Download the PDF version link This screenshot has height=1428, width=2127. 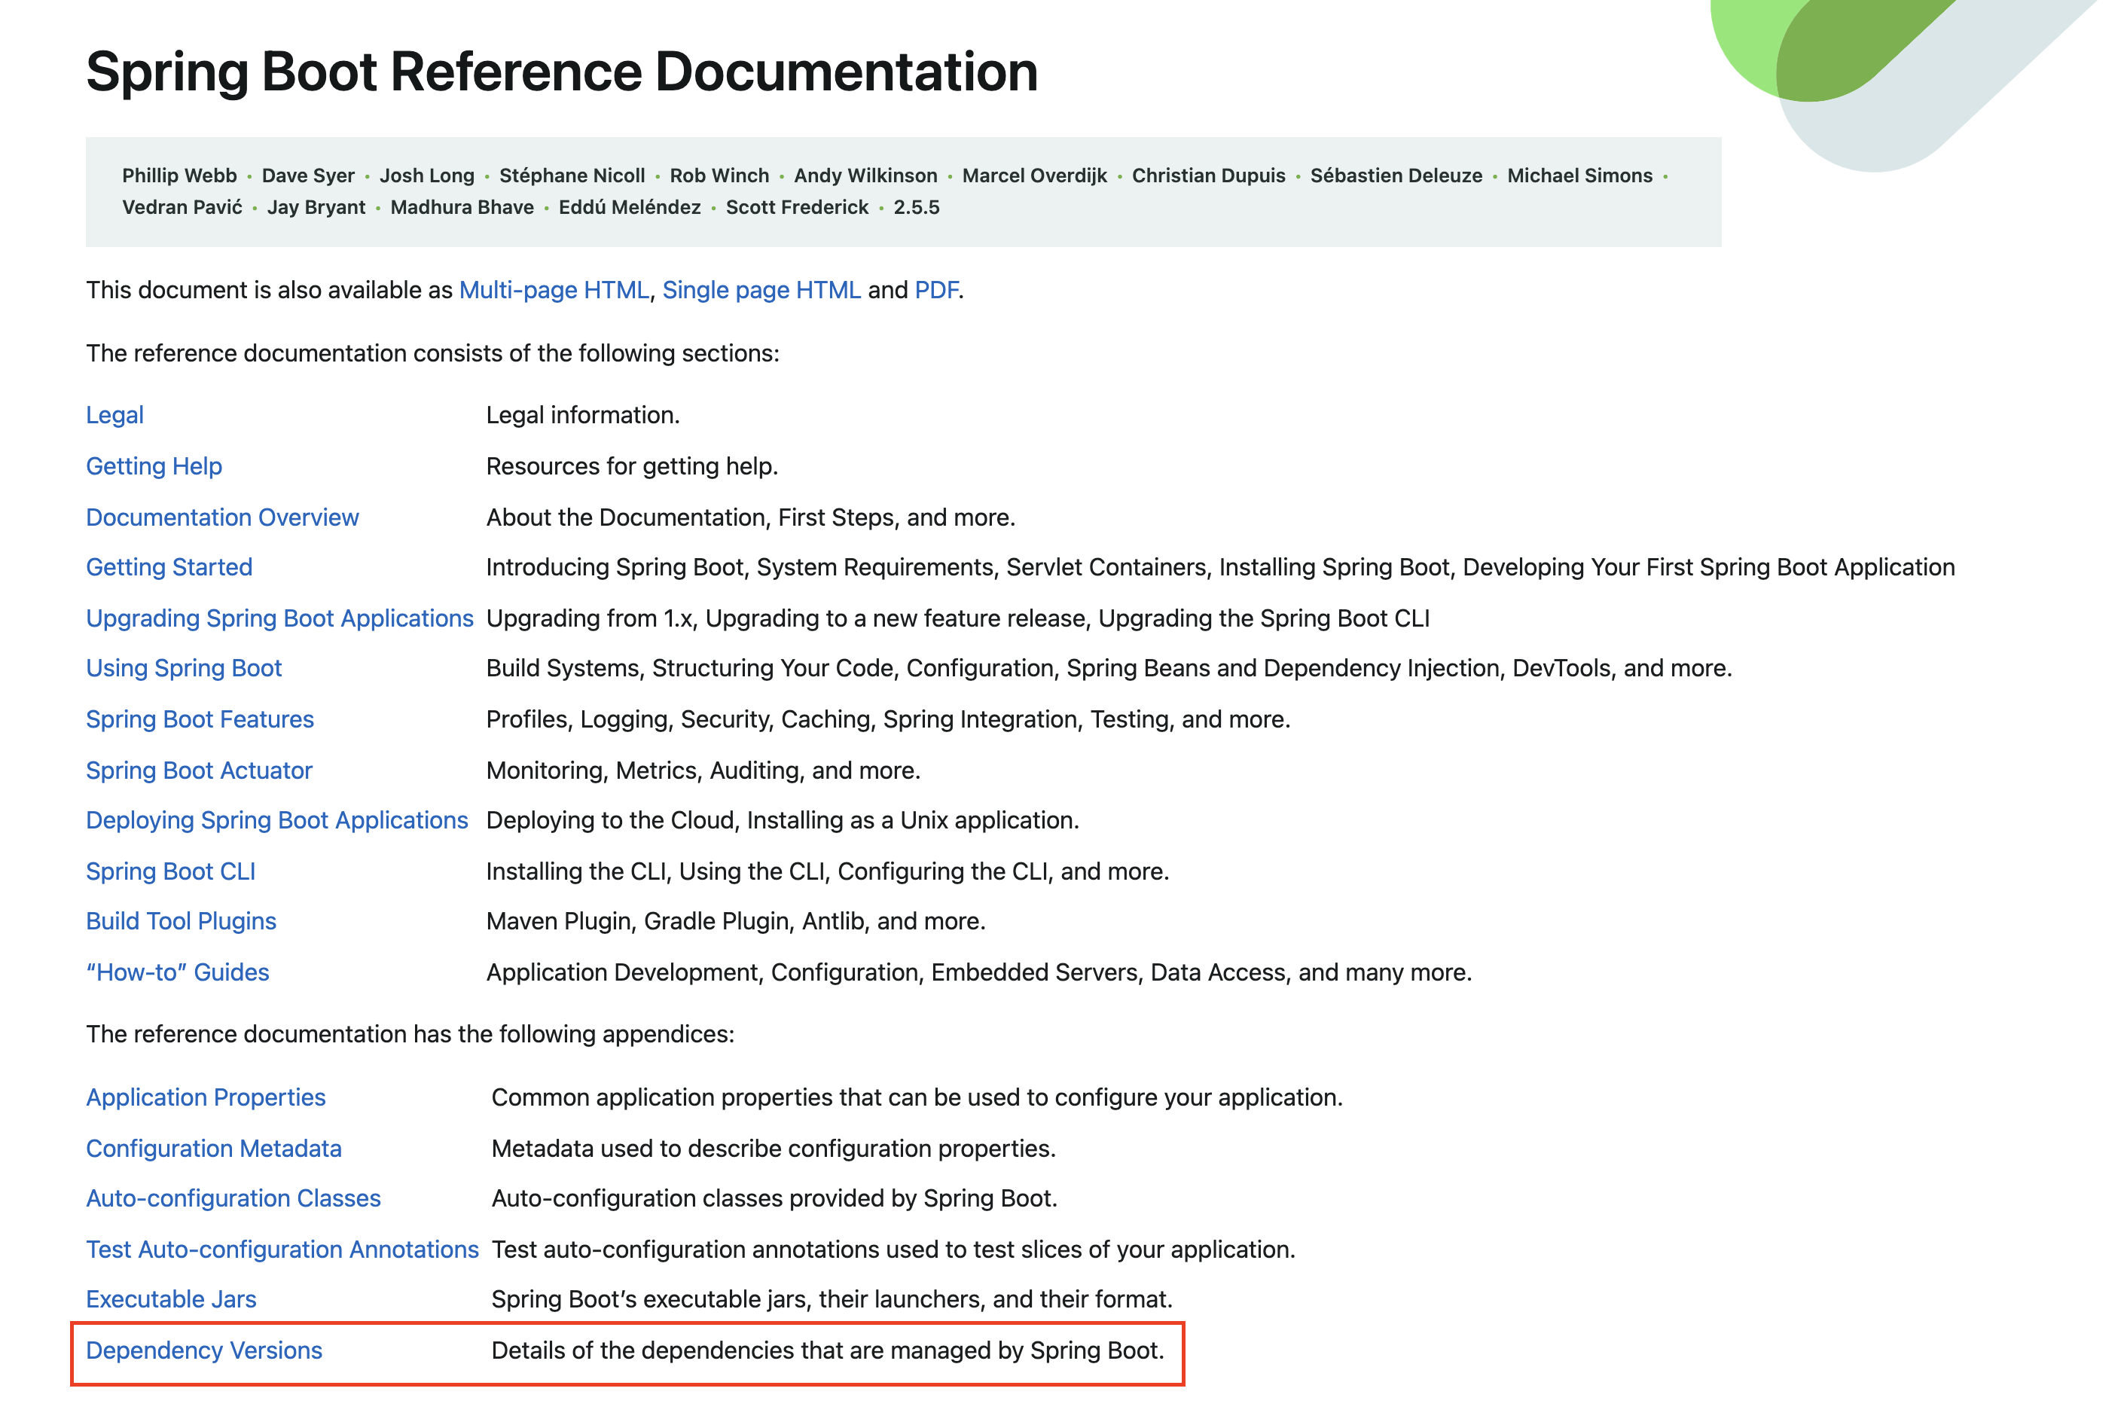coord(936,291)
